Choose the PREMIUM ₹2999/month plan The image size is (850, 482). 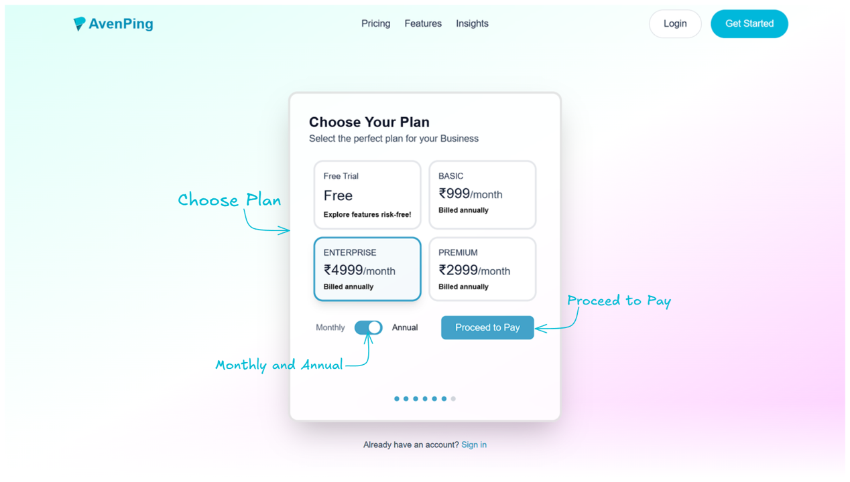482,269
